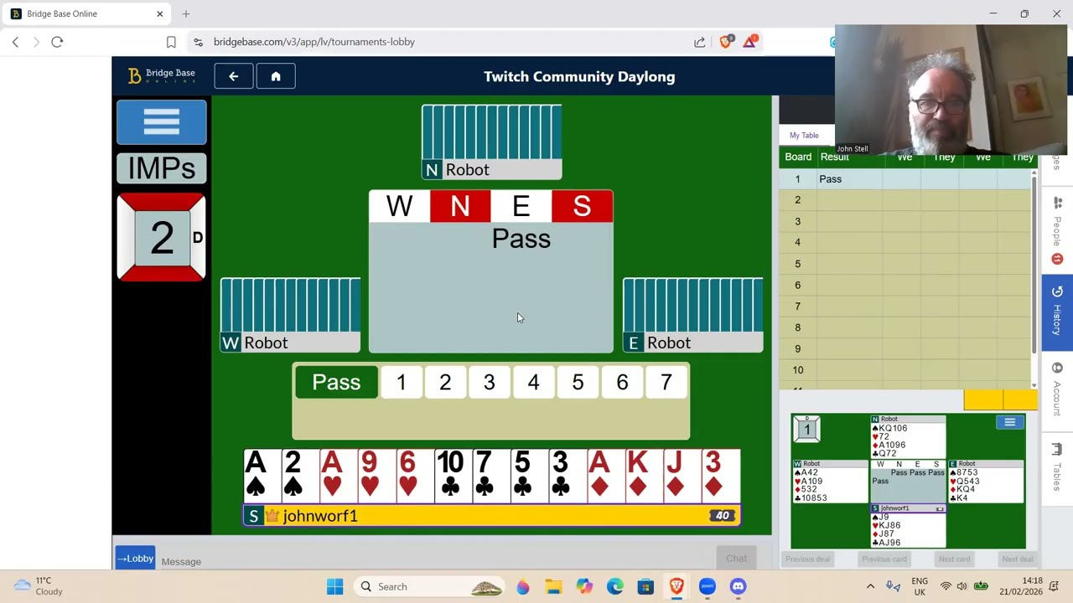Viewport: 1073px width, 603px height.
Task: Select board 2 row in history
Action: pyautogui.click(x=905, y=200)
